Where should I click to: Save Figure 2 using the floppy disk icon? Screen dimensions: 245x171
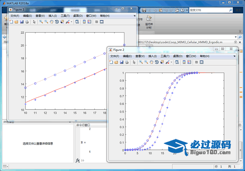coord(122,62)
